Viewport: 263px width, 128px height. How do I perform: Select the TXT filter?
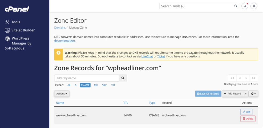tap(113, 85)
